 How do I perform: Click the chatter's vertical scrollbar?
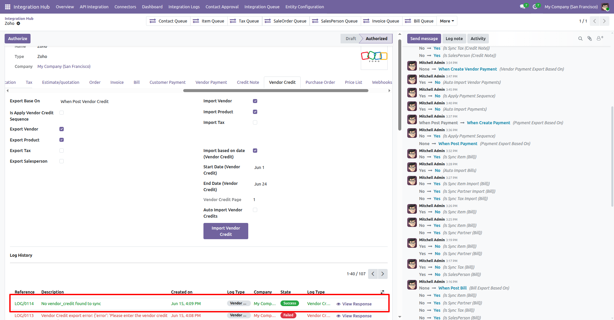click(x=612, y=156)
